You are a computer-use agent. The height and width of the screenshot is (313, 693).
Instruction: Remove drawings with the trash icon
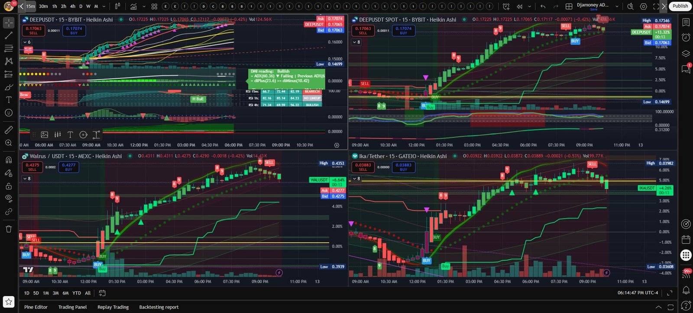(9, 229)
